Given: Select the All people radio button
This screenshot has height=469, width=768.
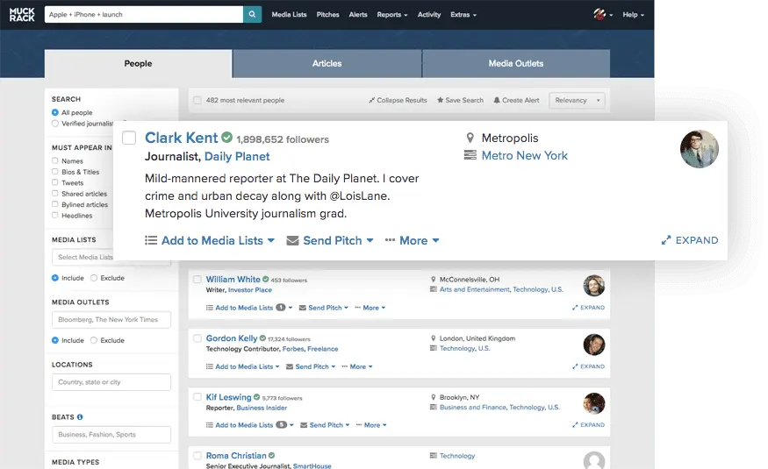Looking at the screenshot, I should 55,113.
